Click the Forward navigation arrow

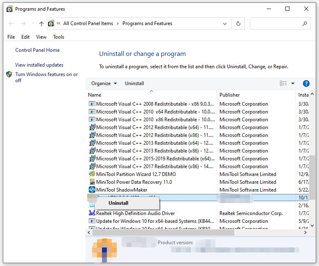23,23
